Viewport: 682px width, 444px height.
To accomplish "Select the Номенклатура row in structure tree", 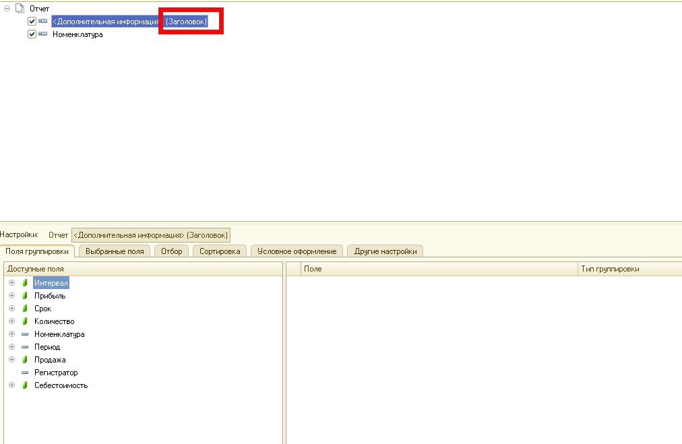I will (x=77, y=34).
